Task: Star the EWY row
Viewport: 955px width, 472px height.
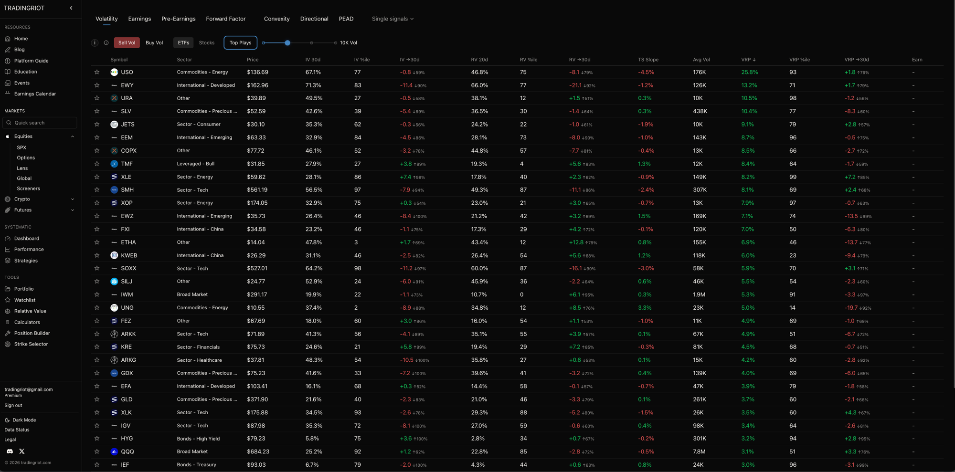Action: click(x=97, y=85)
